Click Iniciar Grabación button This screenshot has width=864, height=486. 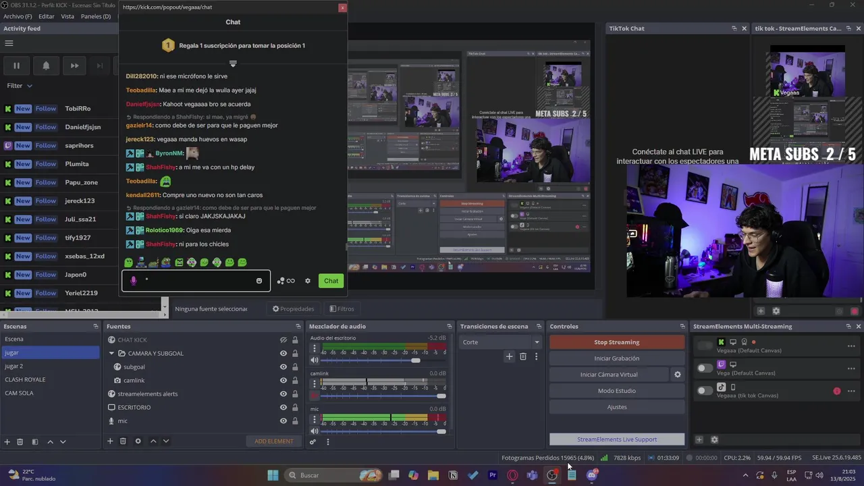click(617, 358)
